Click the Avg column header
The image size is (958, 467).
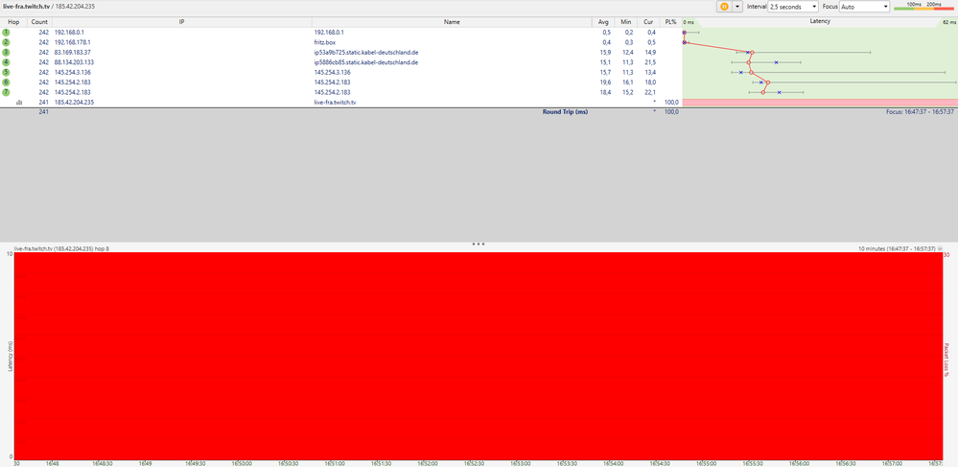tap(603, 22)
